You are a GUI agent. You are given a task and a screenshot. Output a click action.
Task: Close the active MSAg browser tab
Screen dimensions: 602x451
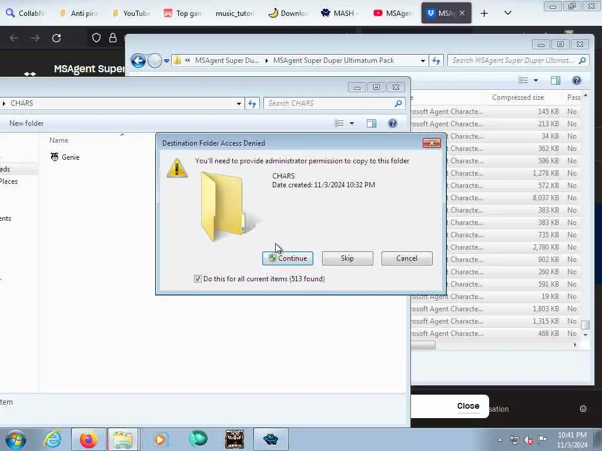[x=462, y=13]
